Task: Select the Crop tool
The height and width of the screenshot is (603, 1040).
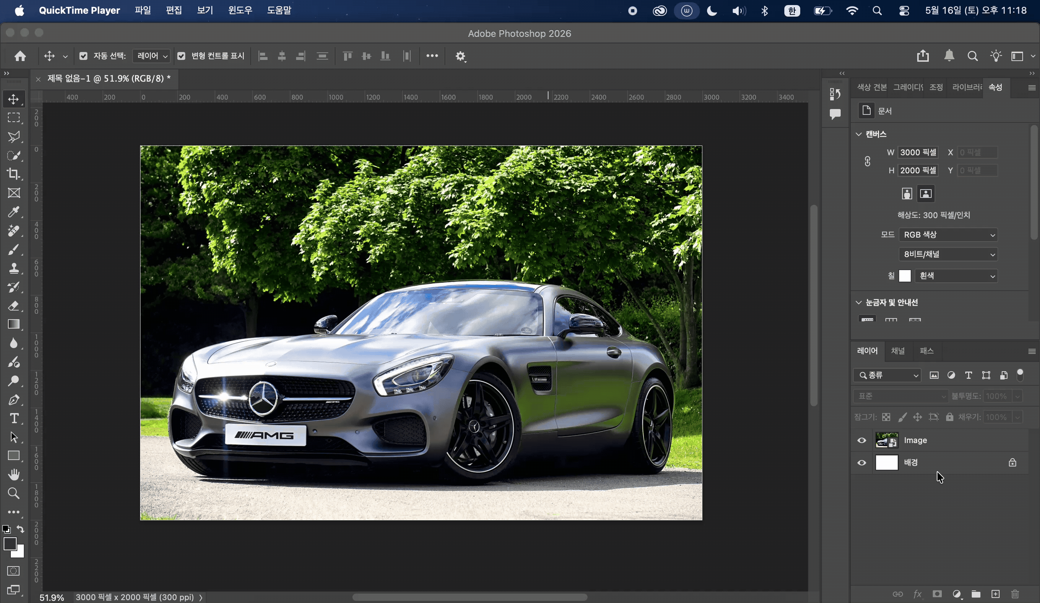Action: [x=14, y=174]
